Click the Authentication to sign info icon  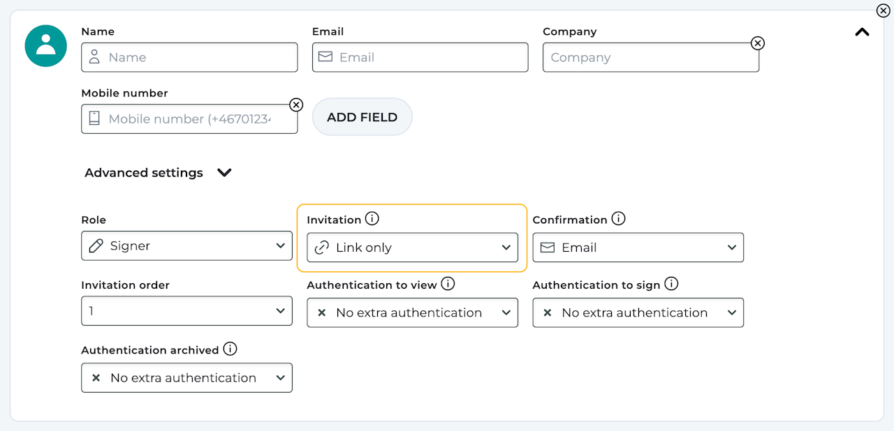(x=671, y=284)
